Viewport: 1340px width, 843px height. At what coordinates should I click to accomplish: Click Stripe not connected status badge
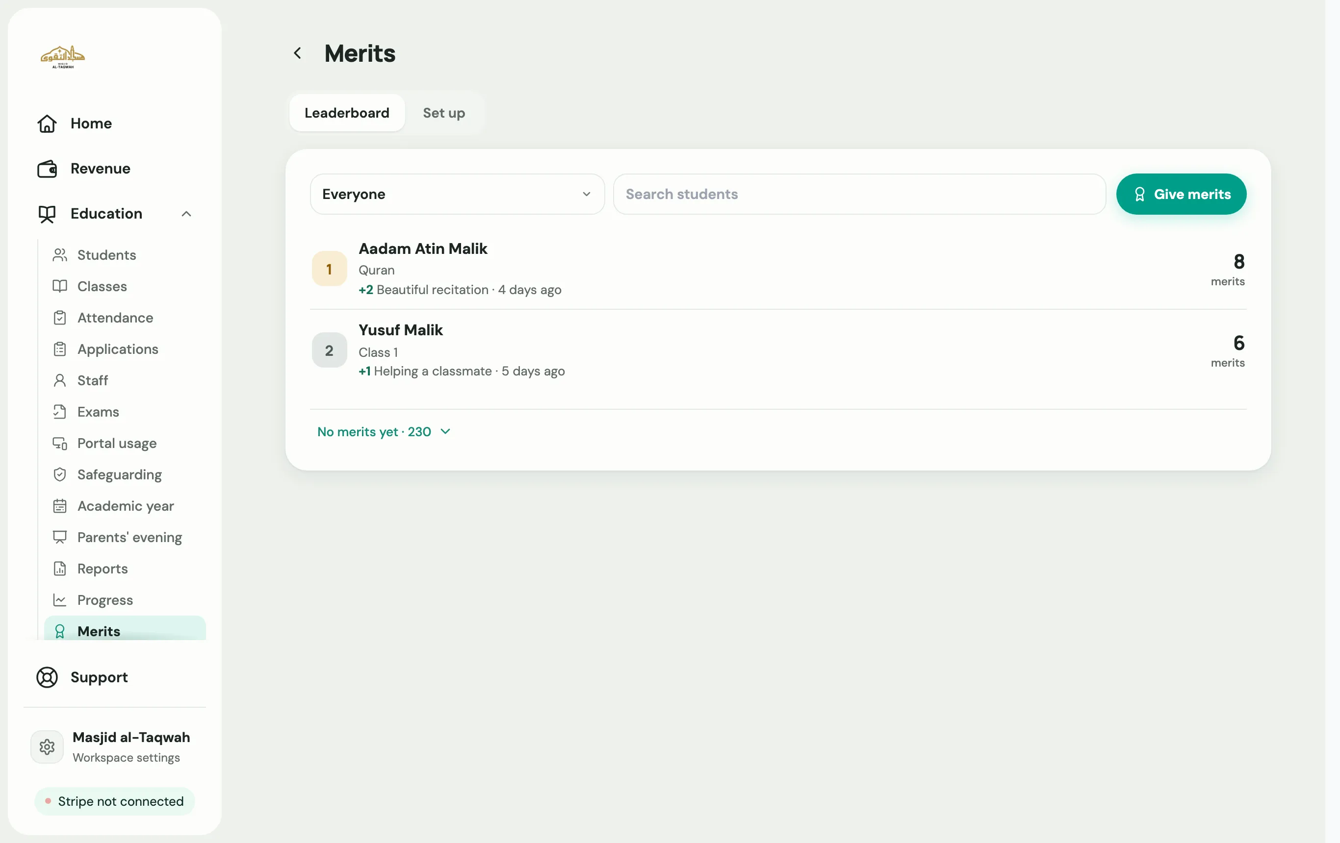[115, 801]
